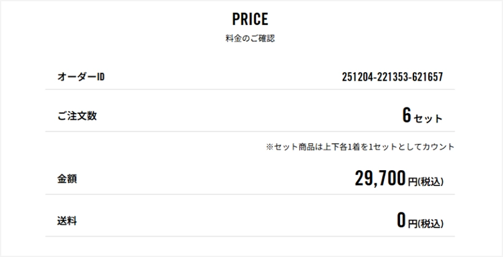Click the divider line under the オーダーID row
The width and height of the screenshot is (503, 257).
(x=250, y=90)
